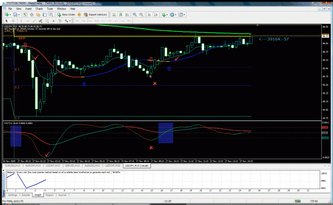
Task: Select the Trendline drawing tool
Action: point(34,21)
